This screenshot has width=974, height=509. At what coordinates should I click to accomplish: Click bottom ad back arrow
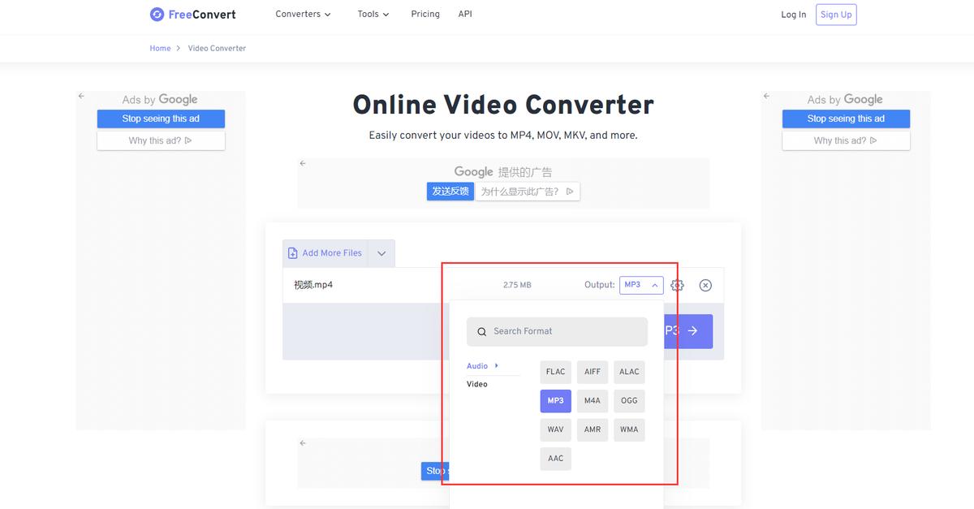click(x=303, y=443)
